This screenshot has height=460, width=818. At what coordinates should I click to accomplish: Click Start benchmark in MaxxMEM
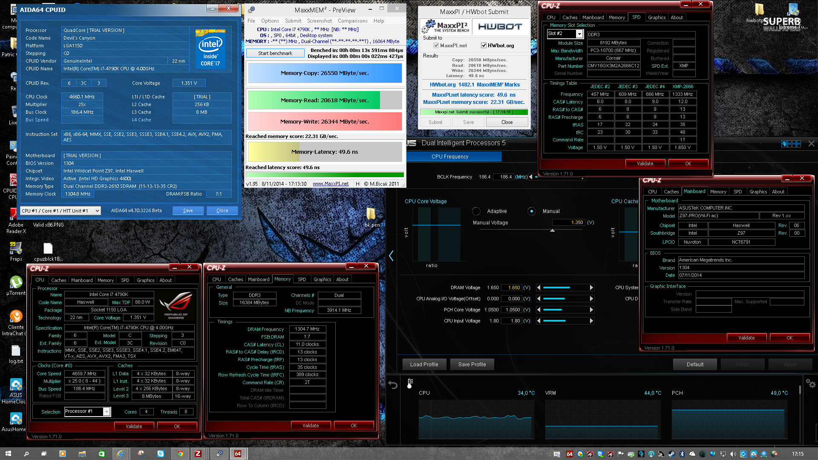click(275, 53)
